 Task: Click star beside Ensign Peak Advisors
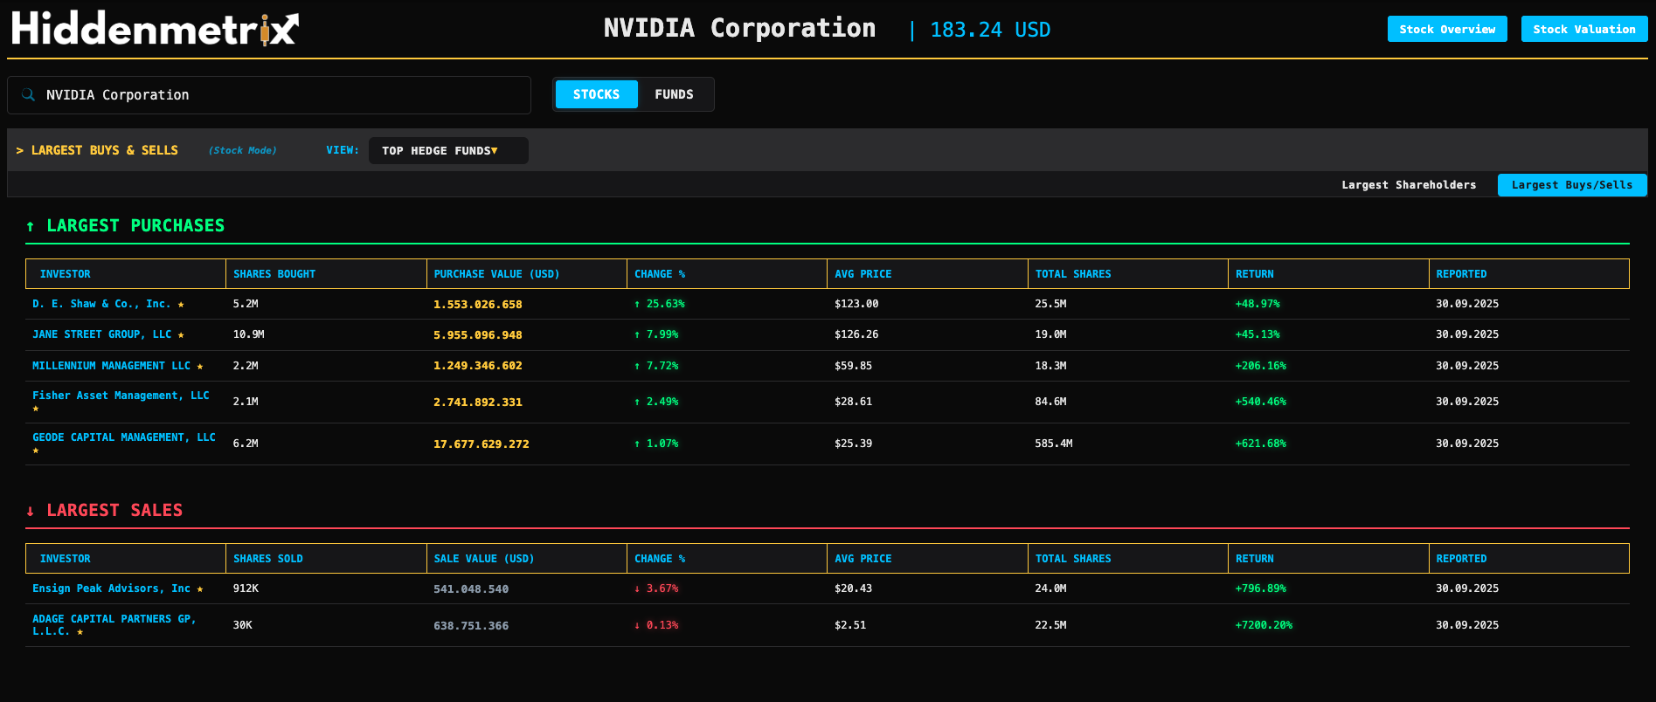click(x=200, y=589)
